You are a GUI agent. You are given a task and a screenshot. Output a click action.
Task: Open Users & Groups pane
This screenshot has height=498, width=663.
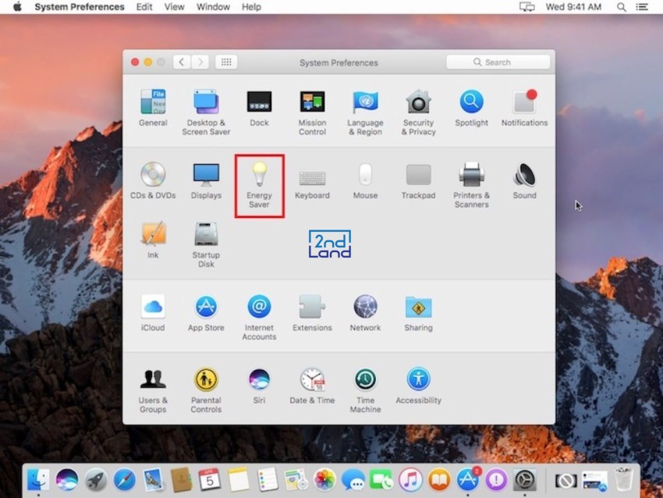pos(153,390)
